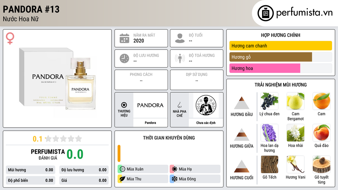Image resolution: width=338 pixels, height=190 pixels.
Task: Click the calendar icon beside Năm ra mắt
Action: 124,38
